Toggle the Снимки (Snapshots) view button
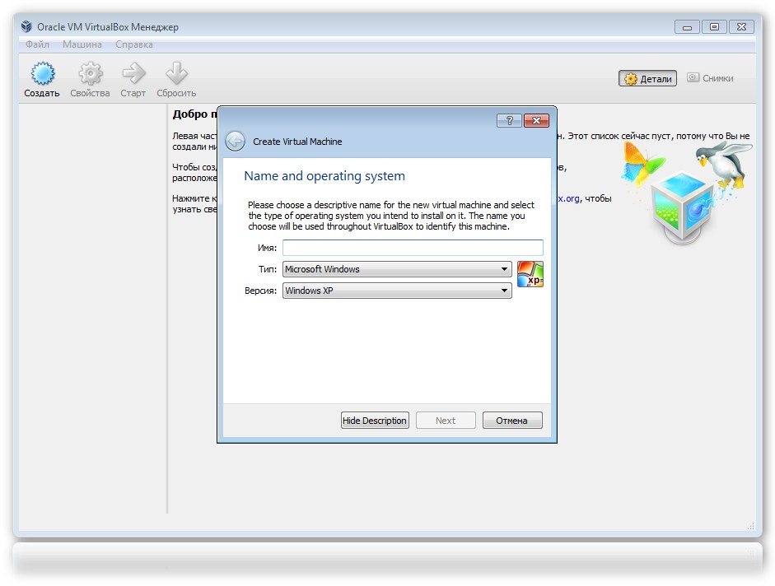Viewport: 775px width, 586px height. click(x=709, y=78)
